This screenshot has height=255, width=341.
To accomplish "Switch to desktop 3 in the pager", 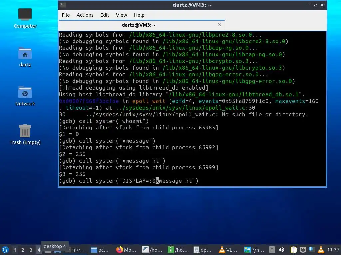I will click(31, 250).
